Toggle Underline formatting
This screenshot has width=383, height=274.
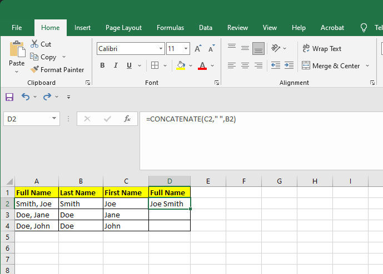coord(129,65)
